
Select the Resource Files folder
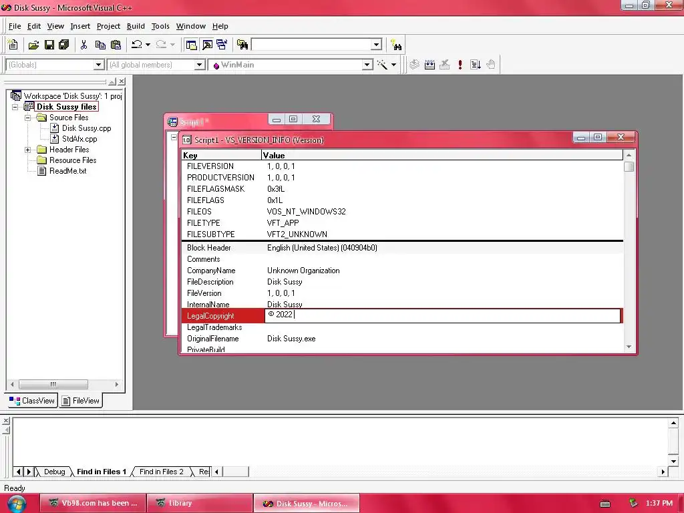pyautogui.click(x=72, y=160)
